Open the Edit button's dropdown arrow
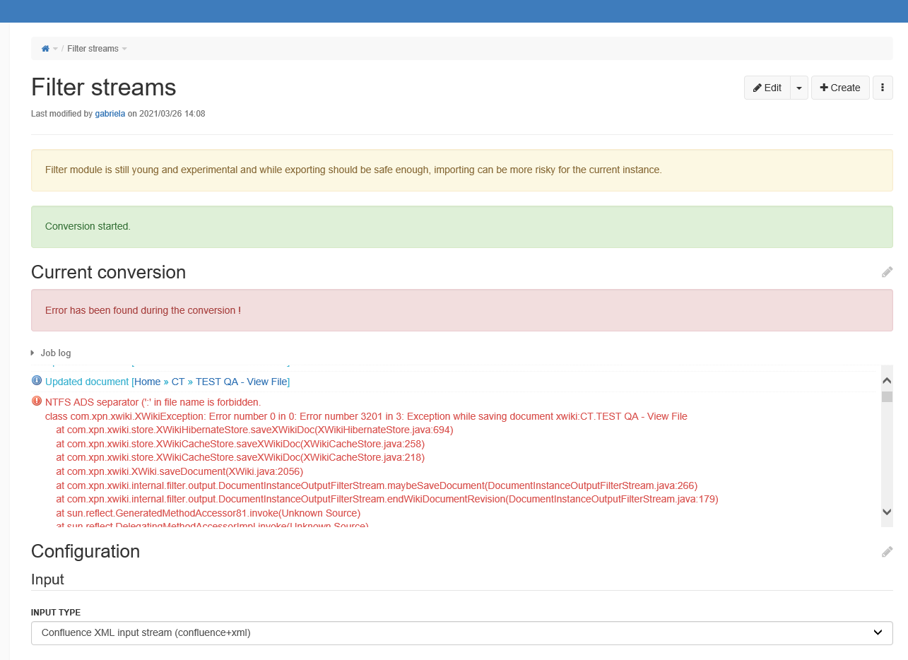Viewport: 908px width, 660px height. 798,88
